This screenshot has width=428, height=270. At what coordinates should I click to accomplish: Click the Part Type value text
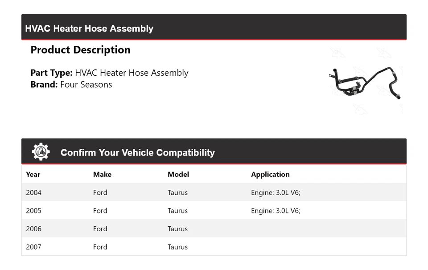click(x=132, y=73)
